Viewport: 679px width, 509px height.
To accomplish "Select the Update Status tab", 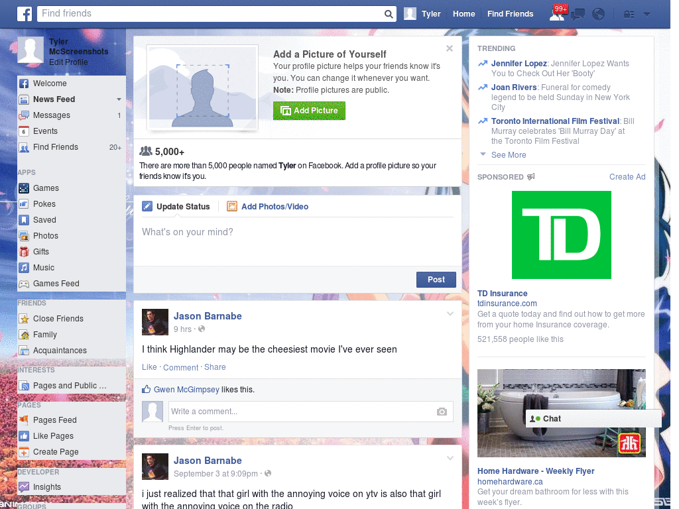I will 176,207.
